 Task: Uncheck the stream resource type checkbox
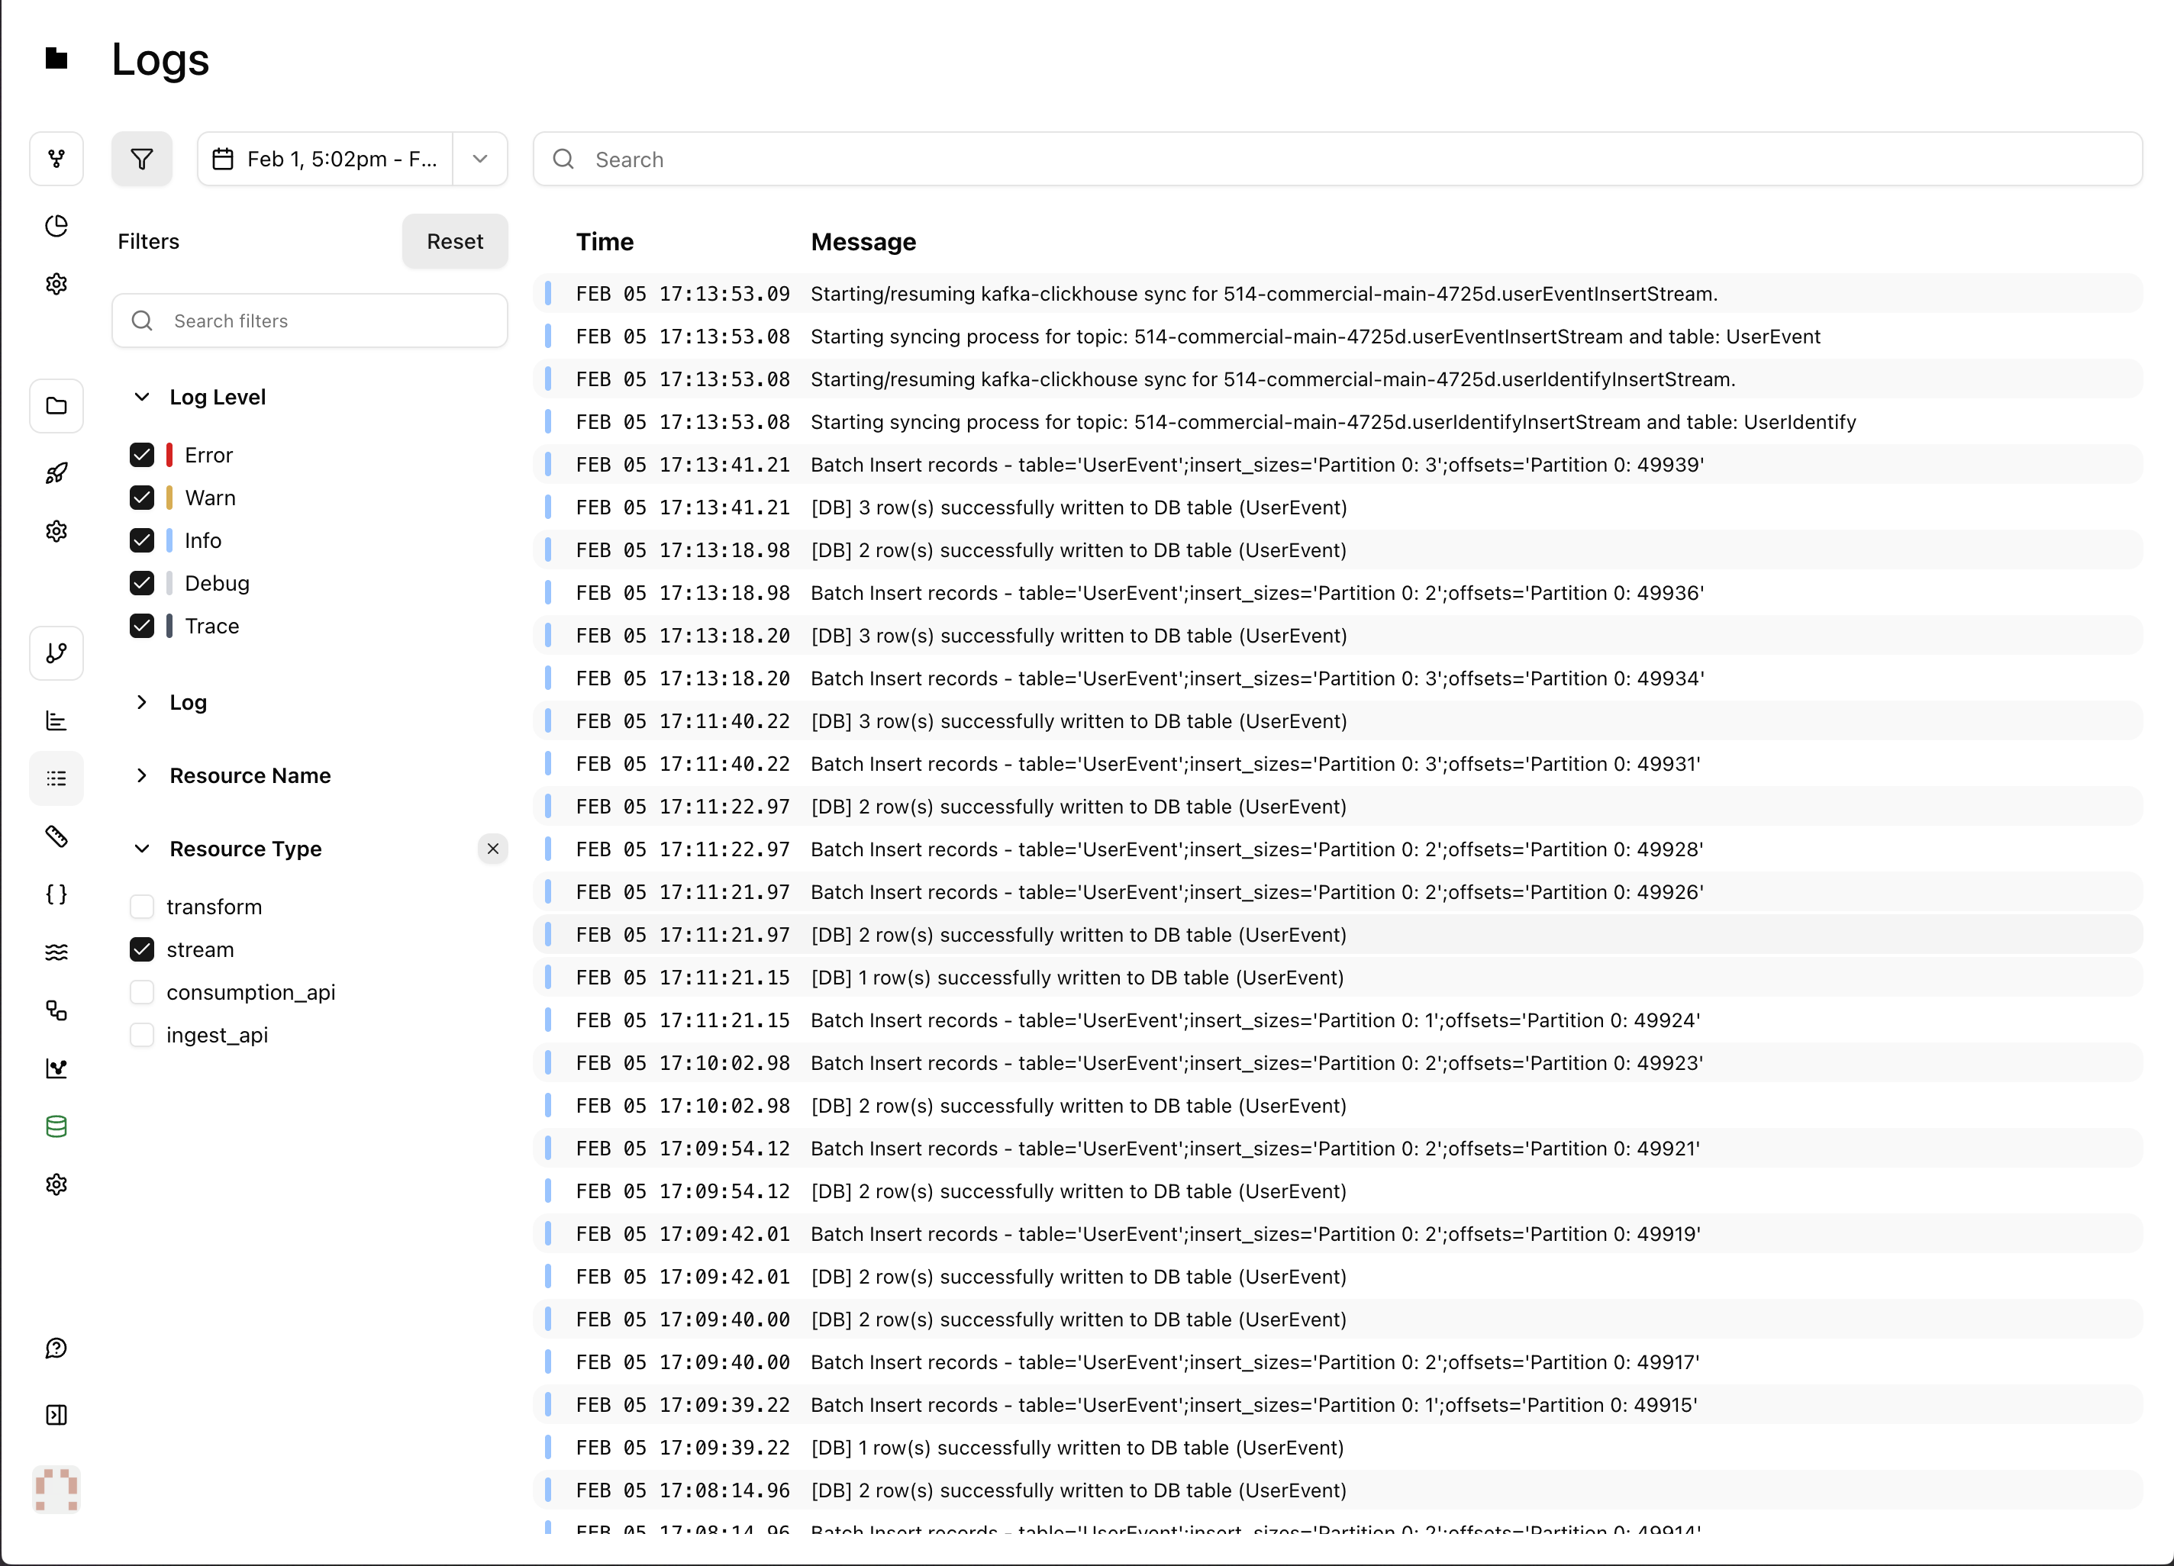[142, 950]
